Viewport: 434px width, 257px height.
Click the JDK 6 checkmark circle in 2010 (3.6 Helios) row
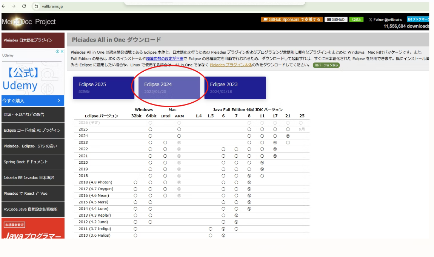[223, 235]
